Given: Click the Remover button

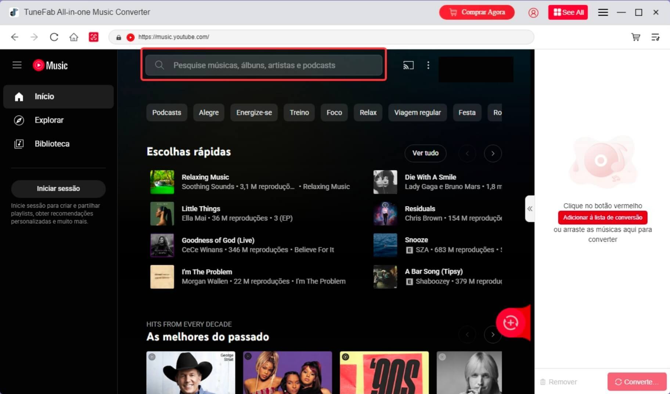Looking at the screenshot, I should 558,382.
